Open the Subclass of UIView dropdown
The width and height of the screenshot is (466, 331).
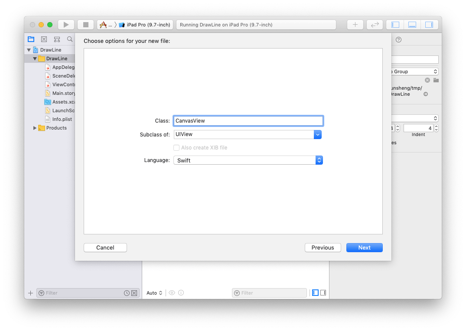318,134
